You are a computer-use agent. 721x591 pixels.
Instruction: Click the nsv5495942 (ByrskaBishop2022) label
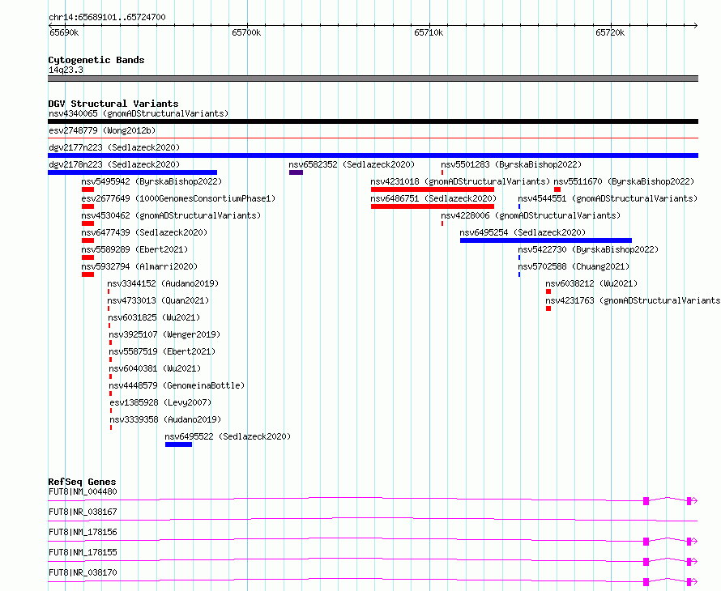pyautogui.click(x=151, y=181)
